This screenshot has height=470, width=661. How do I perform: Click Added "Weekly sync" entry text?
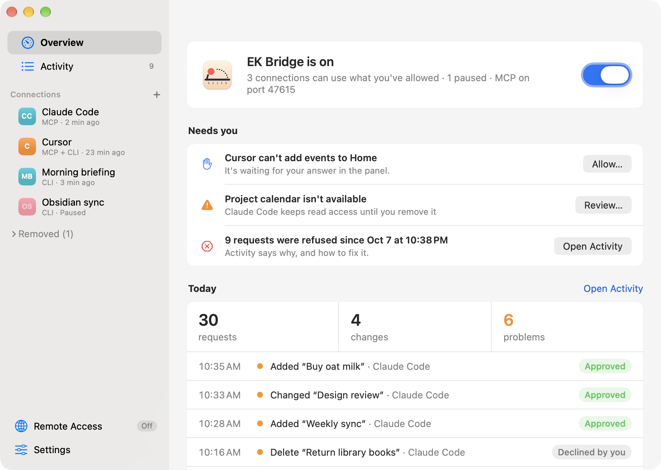point(318,424)
